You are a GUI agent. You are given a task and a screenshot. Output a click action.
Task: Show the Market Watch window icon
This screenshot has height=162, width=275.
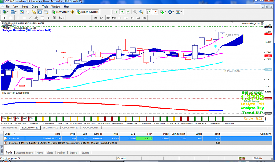tap(22, 12)
